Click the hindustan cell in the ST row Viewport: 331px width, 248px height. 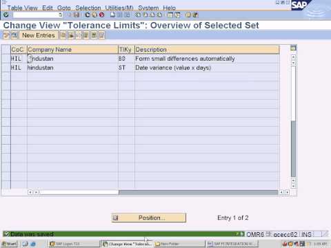coord(72,68)
